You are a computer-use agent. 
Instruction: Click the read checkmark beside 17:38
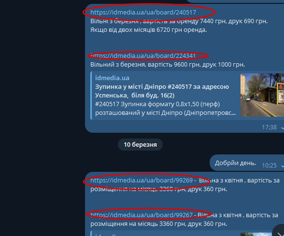283,128
